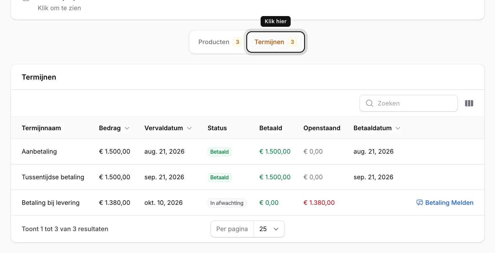Click the Betaling Melden link
This screenshot has height=253, width=495.
(x=445, y=203)
